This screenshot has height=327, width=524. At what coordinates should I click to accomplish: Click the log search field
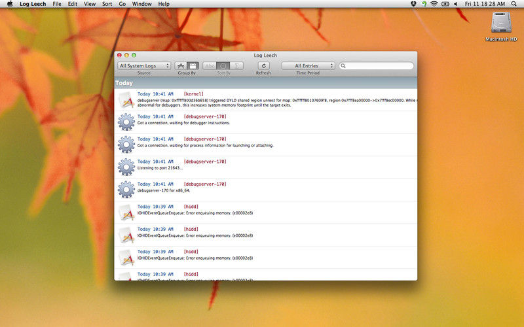[376, 66]
